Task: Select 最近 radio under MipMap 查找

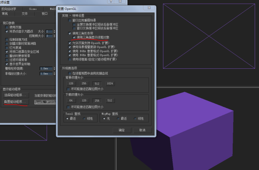Action: [x=118, y=119]
